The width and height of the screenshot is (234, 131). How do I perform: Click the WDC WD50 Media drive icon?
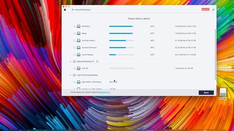click(79, 82)
